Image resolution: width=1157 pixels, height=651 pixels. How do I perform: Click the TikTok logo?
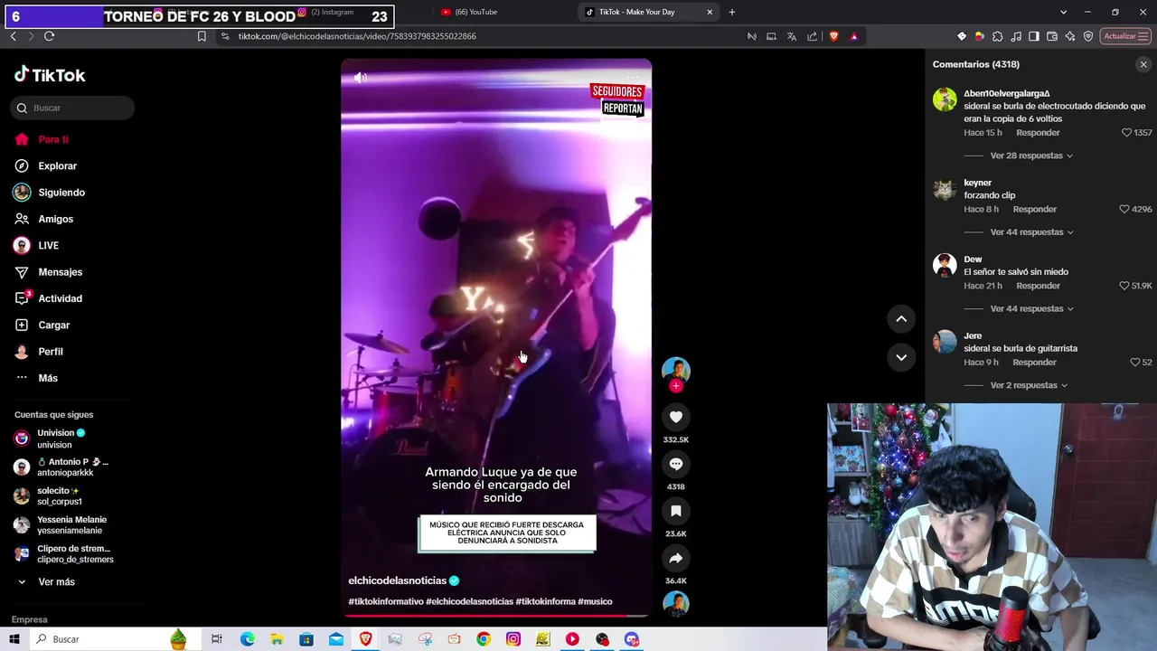[x=50, y=75]
